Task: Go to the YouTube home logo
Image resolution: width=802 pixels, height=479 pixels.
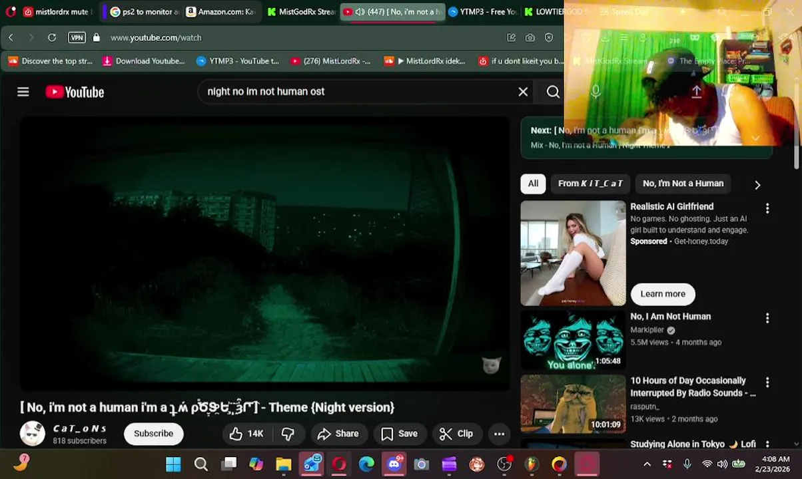Action: tap(75, 92)
